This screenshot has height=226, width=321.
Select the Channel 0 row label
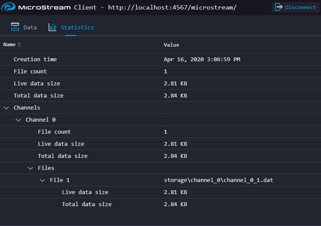click(40, 119)
